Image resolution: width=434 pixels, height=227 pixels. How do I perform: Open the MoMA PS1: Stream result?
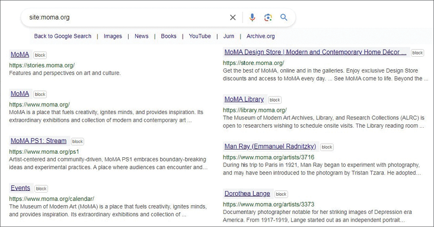click(39, 141)
